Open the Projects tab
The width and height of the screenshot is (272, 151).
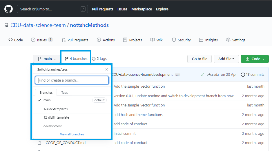[x=133, y=40]
